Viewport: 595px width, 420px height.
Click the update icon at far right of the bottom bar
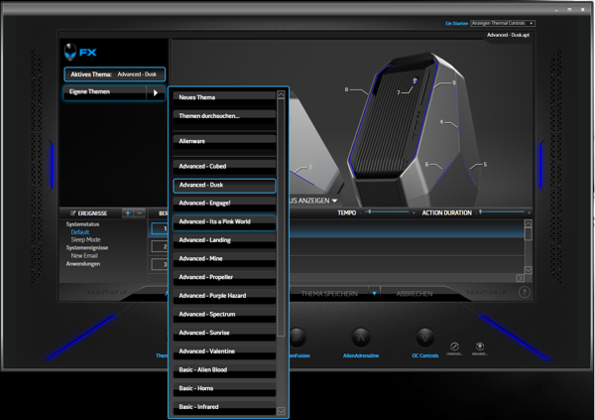pos(480,347)
